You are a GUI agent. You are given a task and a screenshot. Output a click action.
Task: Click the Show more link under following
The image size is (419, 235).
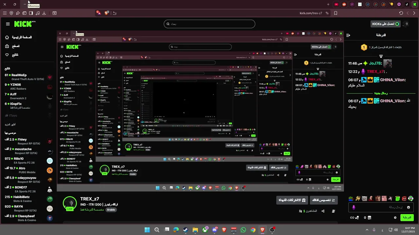tap(10, 124)
